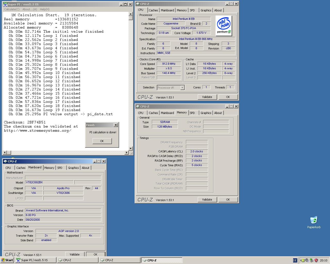Click the http://www.xtremesystems.org/ text
Viewport: 330px width, 264px height.
(x=38, y=130)
